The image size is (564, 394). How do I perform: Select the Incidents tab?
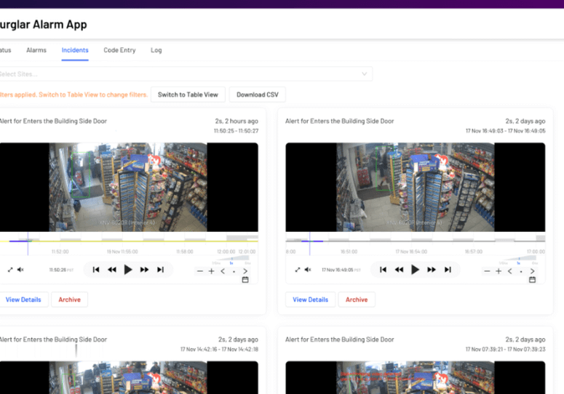[x=75, y=50]
